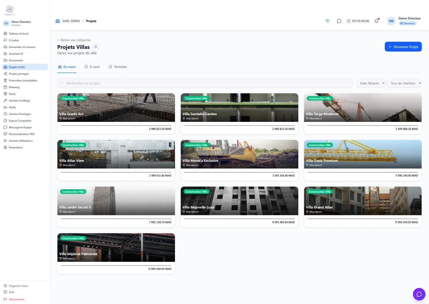
Task: Click the Flotte truck icon
Action: coord(5,107)
